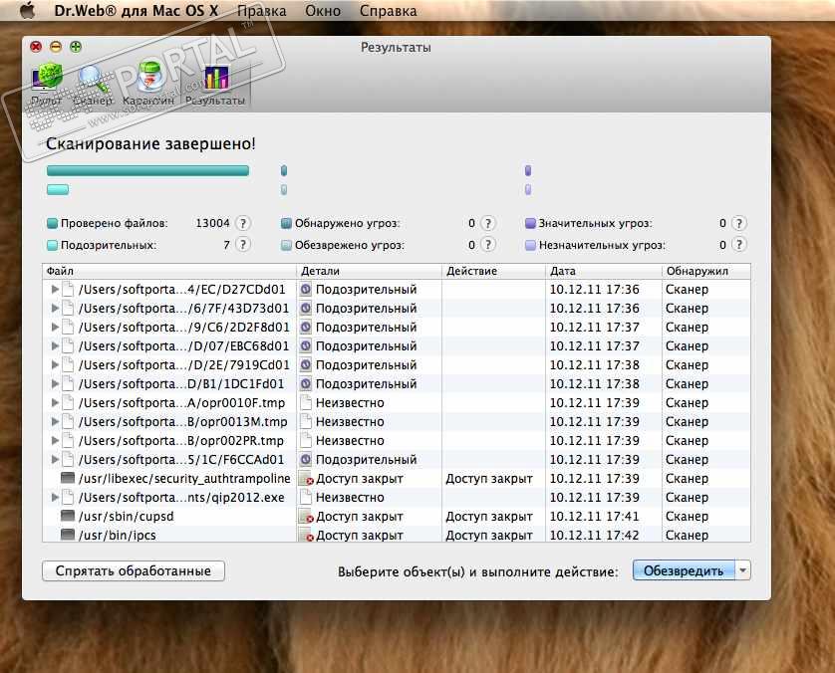Click Действие cell Доступ закрыт for cupsd

[489, 517]
